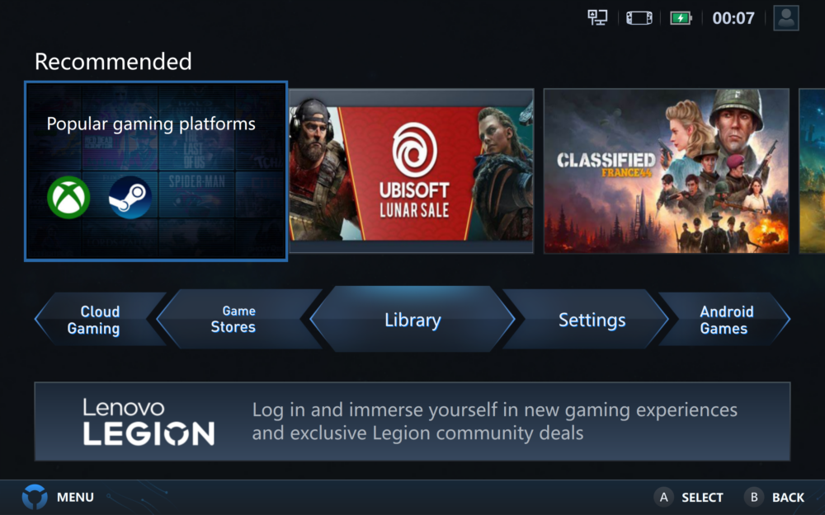Click the Lenovo Legion login banner
Viewport: 825px width, 515px height.
coord(412,421)
